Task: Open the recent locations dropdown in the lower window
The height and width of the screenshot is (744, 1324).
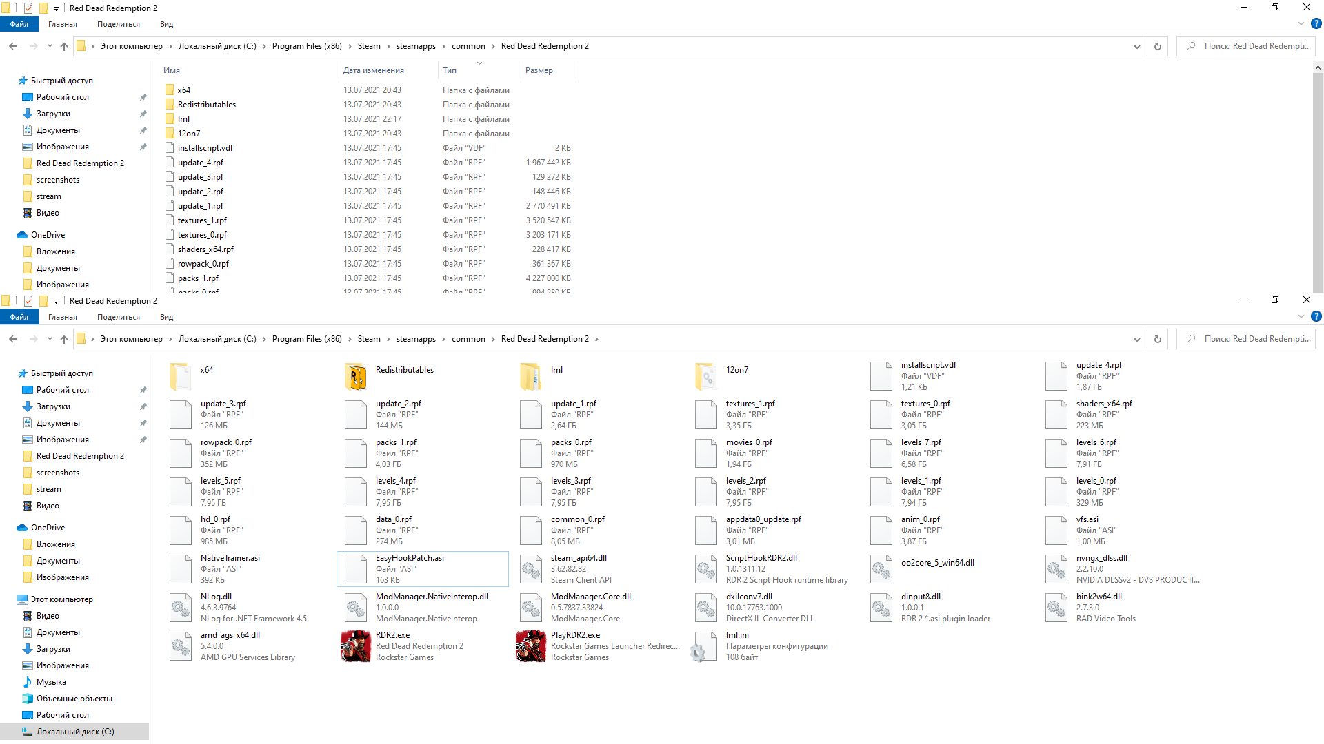Action: 50,339
